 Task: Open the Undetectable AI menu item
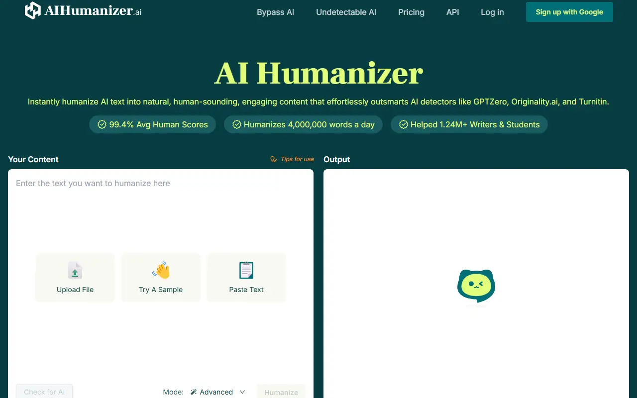tap(346, 12)
